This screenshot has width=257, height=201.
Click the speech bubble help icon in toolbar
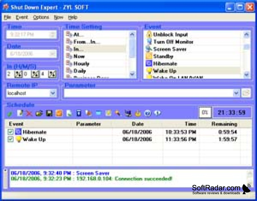tap(157, 113)
